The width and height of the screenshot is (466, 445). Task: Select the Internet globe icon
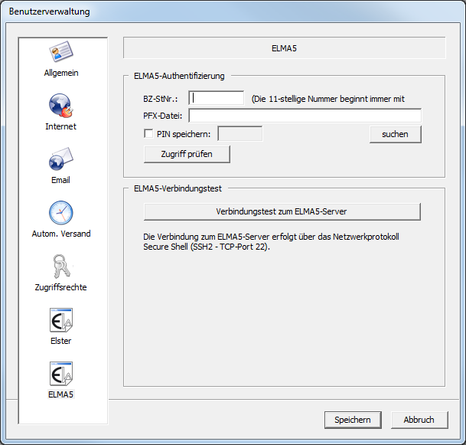61,105
